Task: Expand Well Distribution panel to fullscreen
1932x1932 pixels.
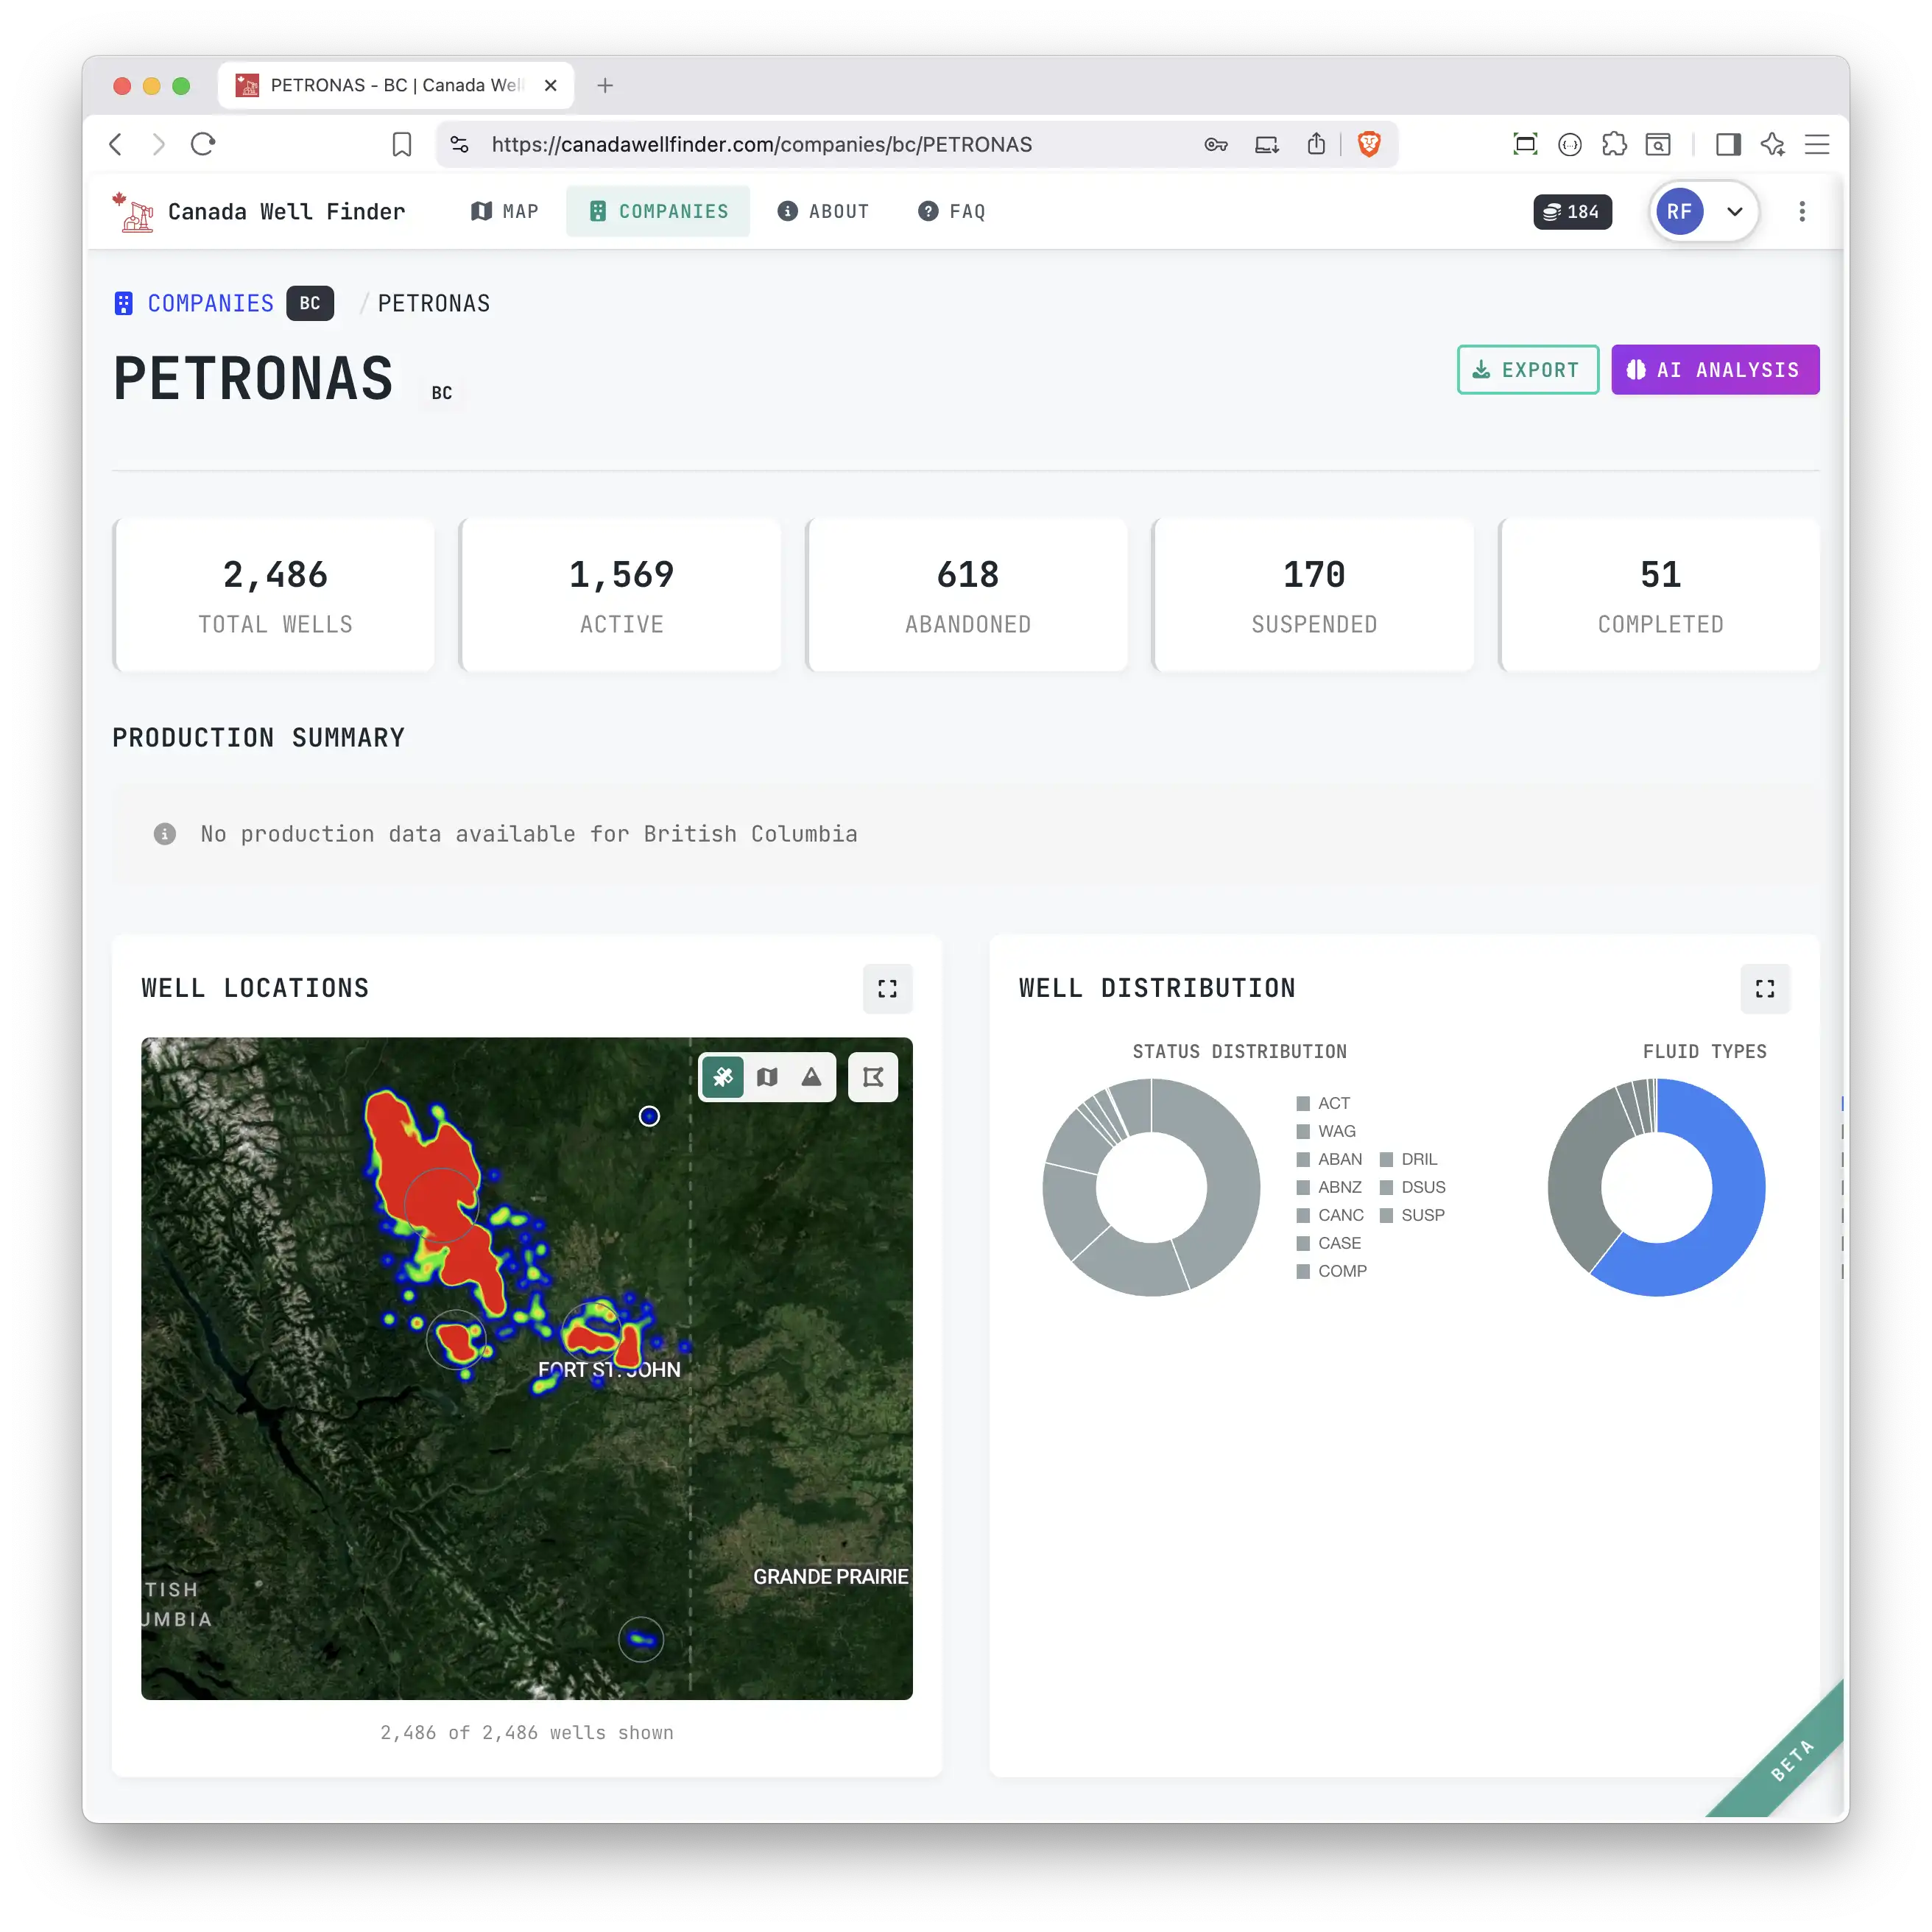Action: 1765,988
